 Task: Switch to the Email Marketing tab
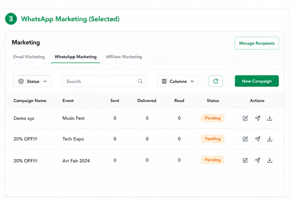pos(29,57)
